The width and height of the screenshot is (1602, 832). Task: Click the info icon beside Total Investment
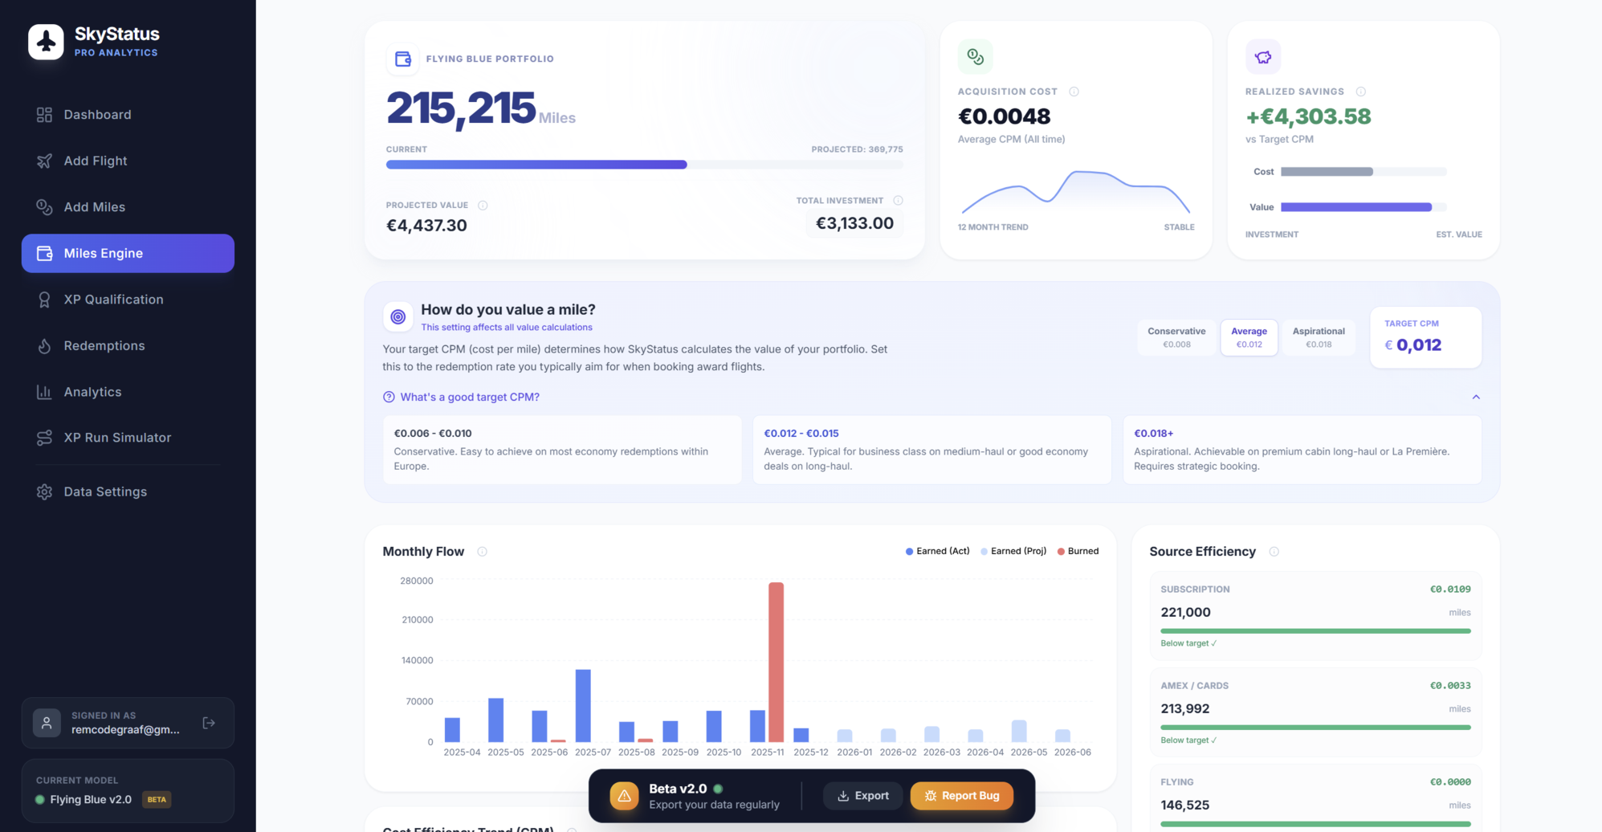[898, 201]
